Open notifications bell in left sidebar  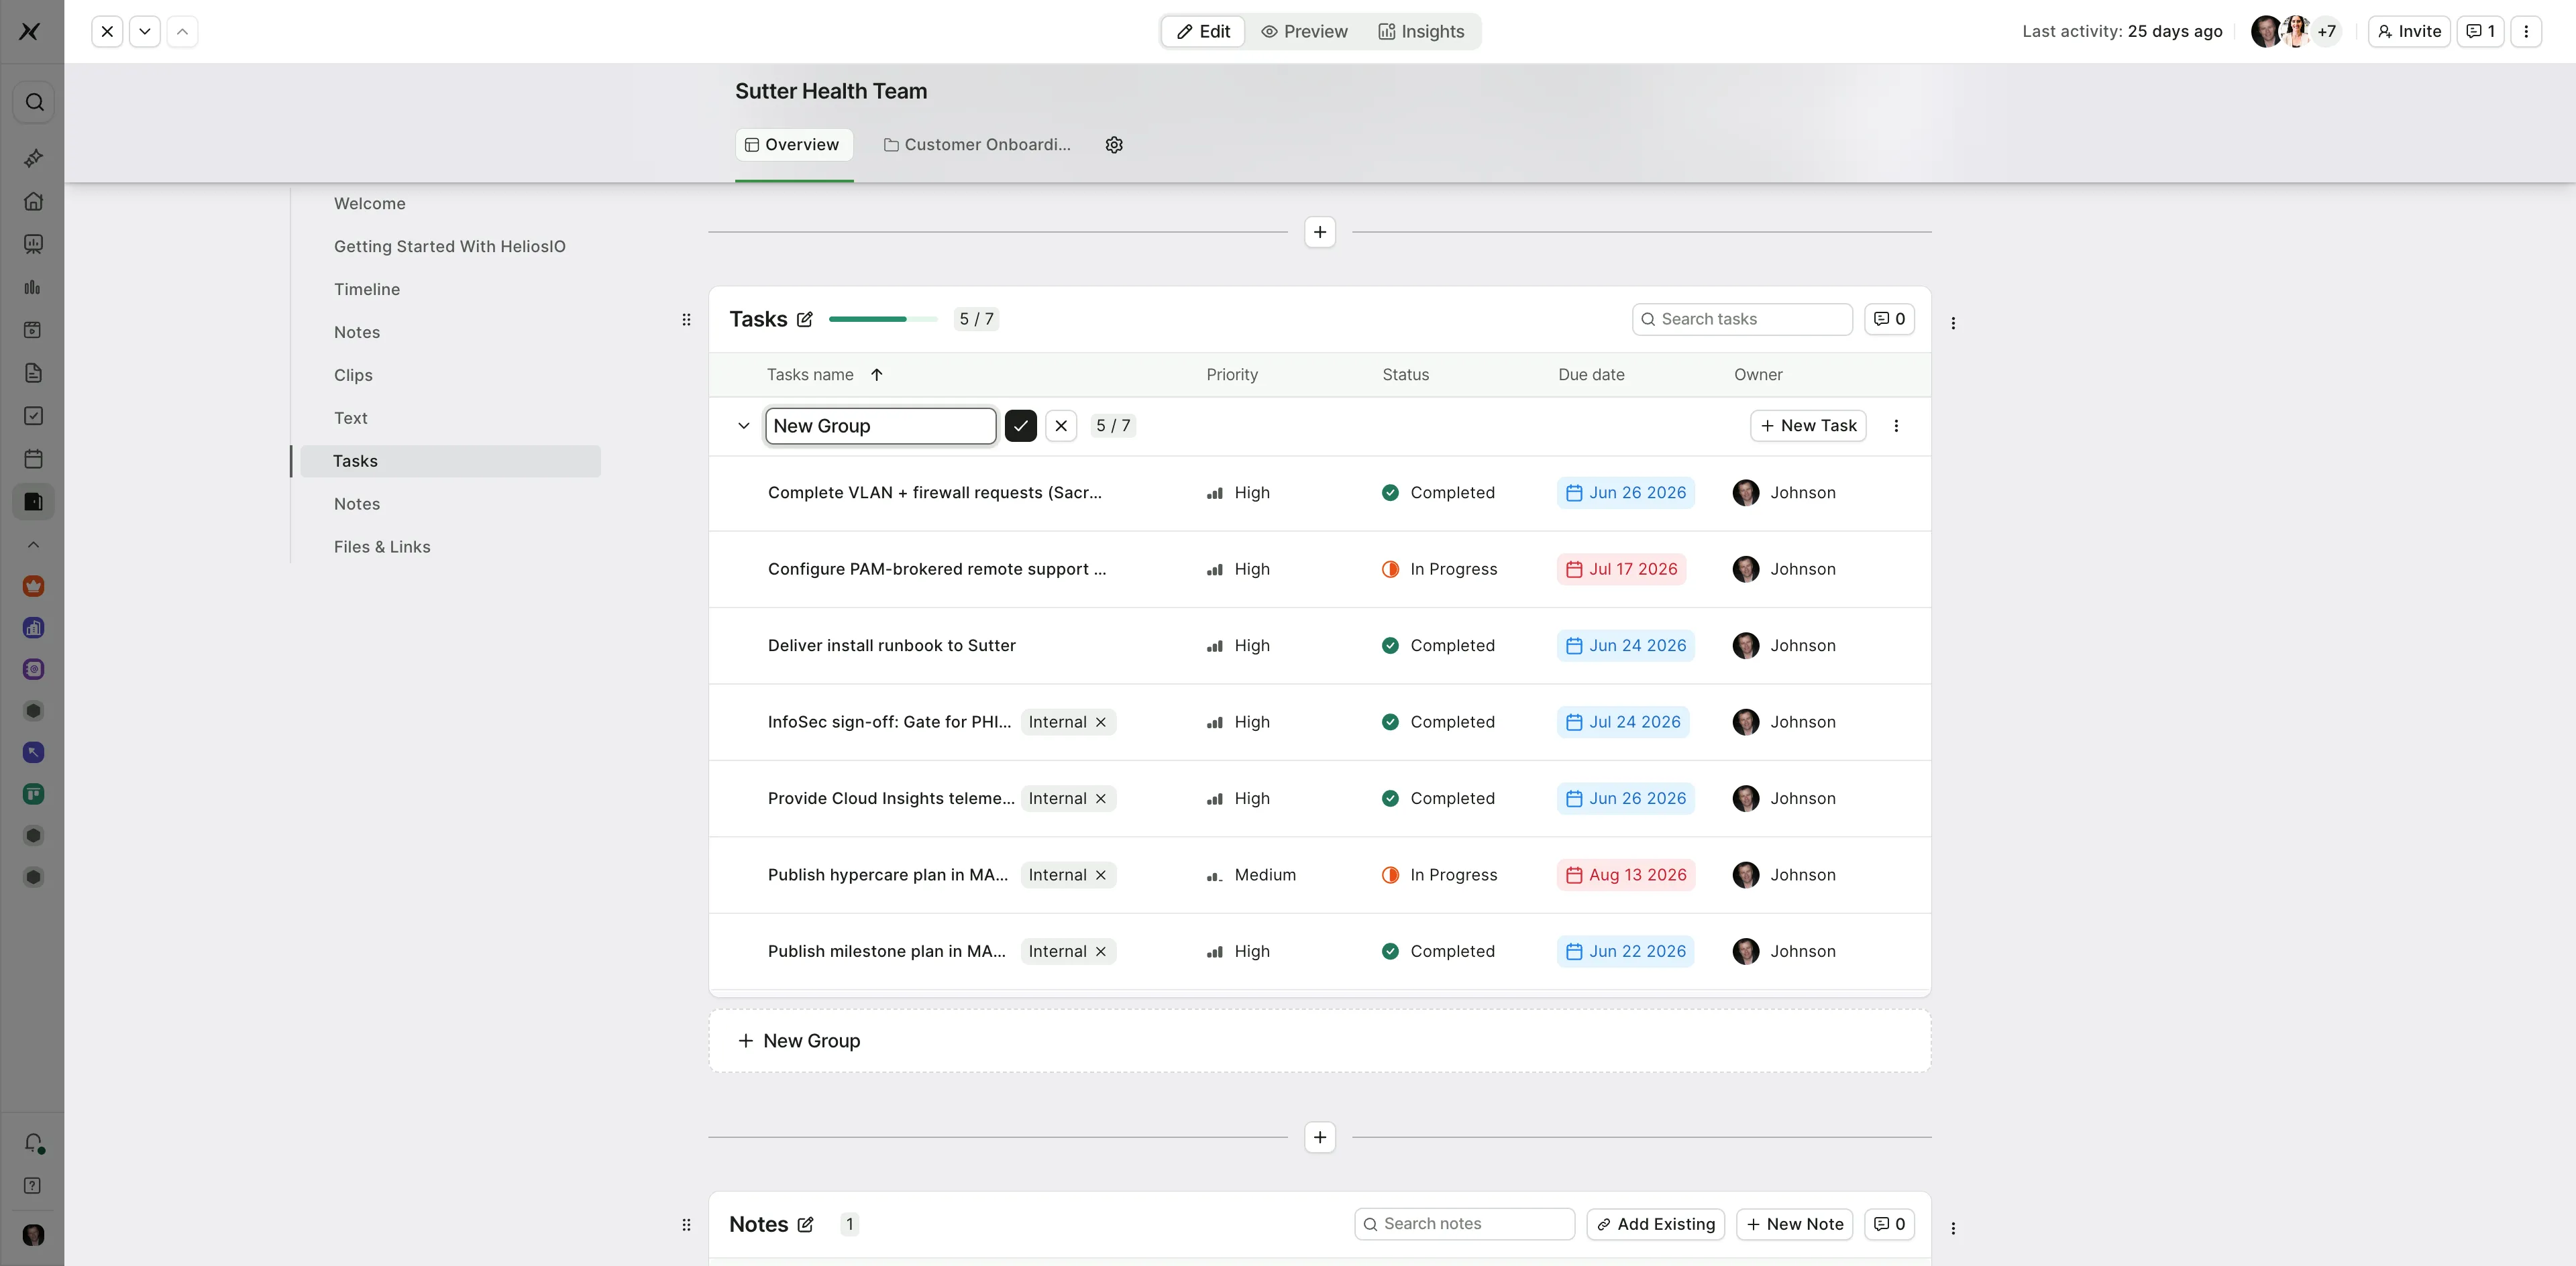tap(33, 1142)
